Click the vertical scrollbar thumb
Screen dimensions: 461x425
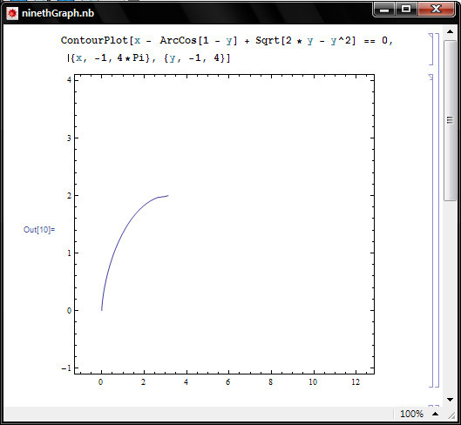click(450, 120)
